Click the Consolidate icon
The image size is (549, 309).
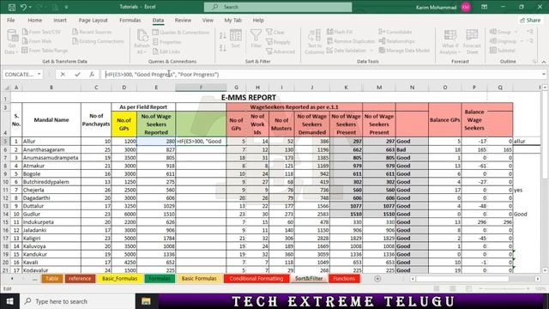382,32
